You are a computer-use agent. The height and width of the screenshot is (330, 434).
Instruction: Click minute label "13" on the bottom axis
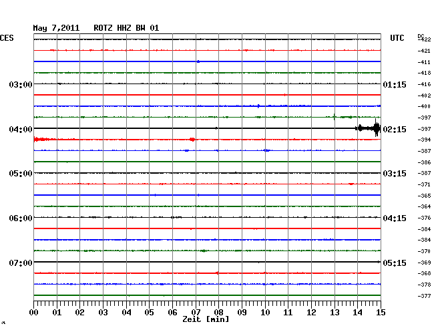[x=335, y=312]
